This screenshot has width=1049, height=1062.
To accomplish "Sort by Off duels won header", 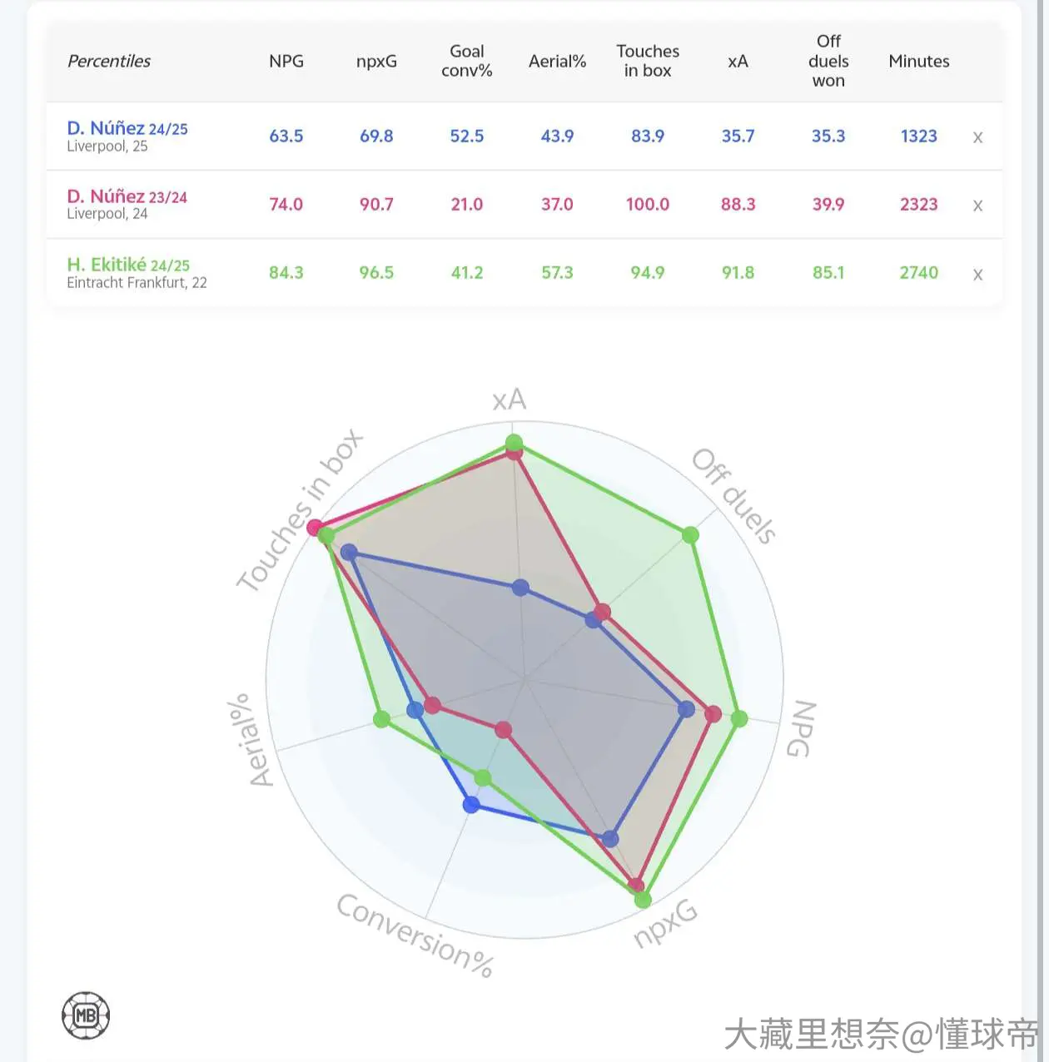I will coord(828,61).
